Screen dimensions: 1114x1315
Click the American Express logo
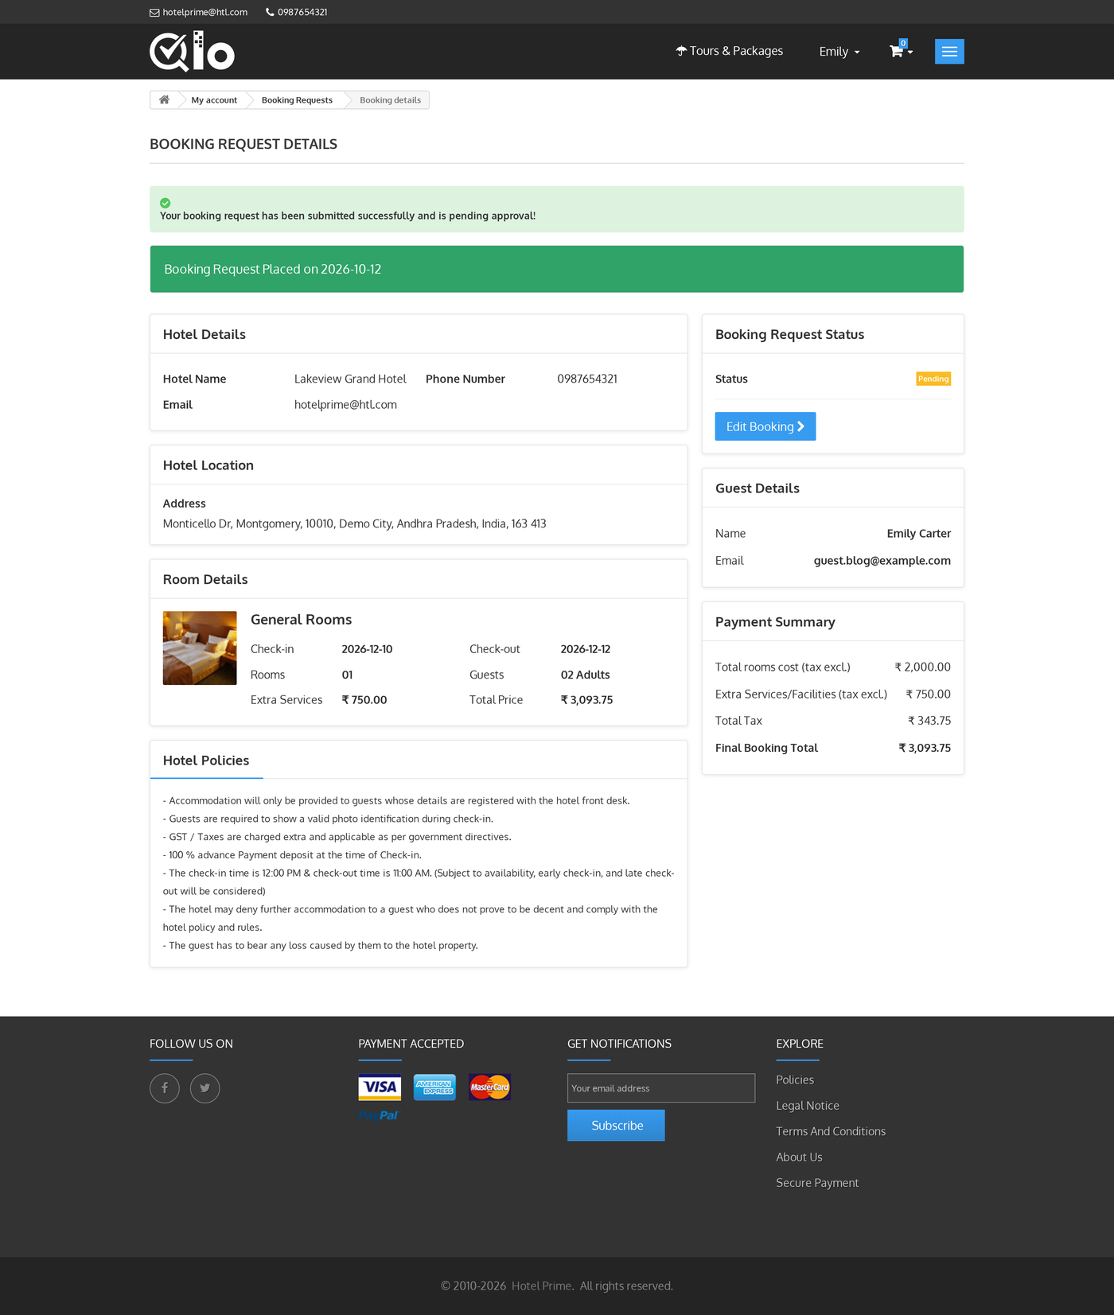click(434, 1087)
